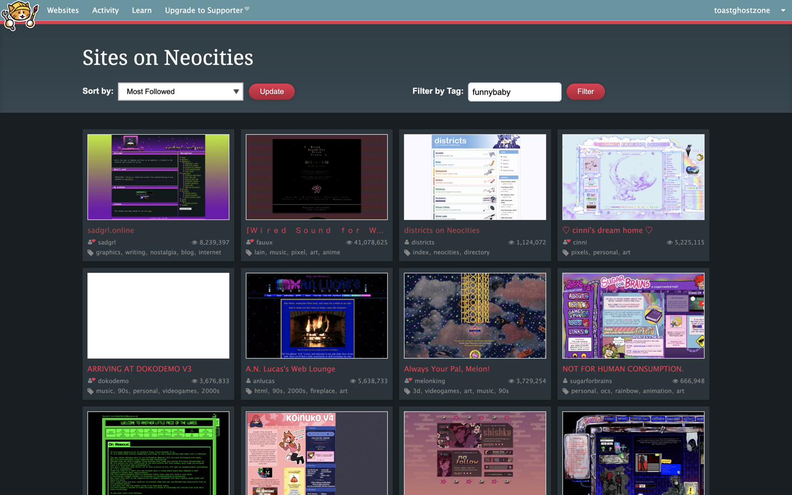Click the Wired Sound for W... title
Image resolution: width=792 pixels, height=495 pixels.
[x=315, y=230]
